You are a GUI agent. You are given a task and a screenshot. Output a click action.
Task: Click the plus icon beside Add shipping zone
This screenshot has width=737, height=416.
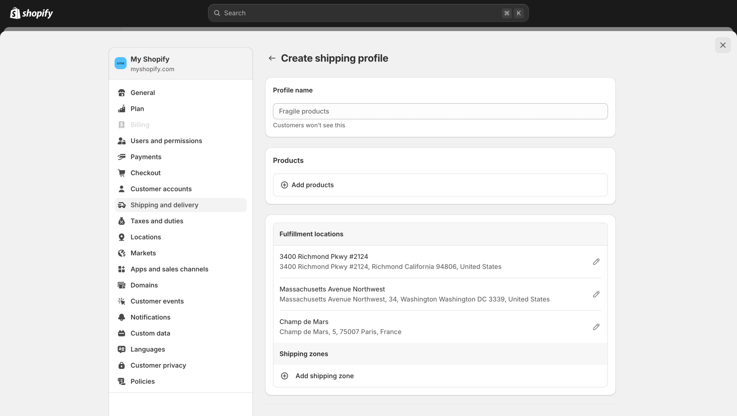tap(284, 376)
